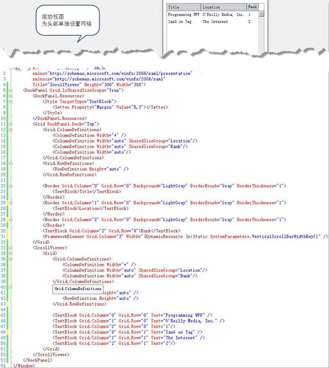Click the FrameworkElement line with VerticalScrollBarWidthKey
Screen dimensions: 329x368
point(185,237)
